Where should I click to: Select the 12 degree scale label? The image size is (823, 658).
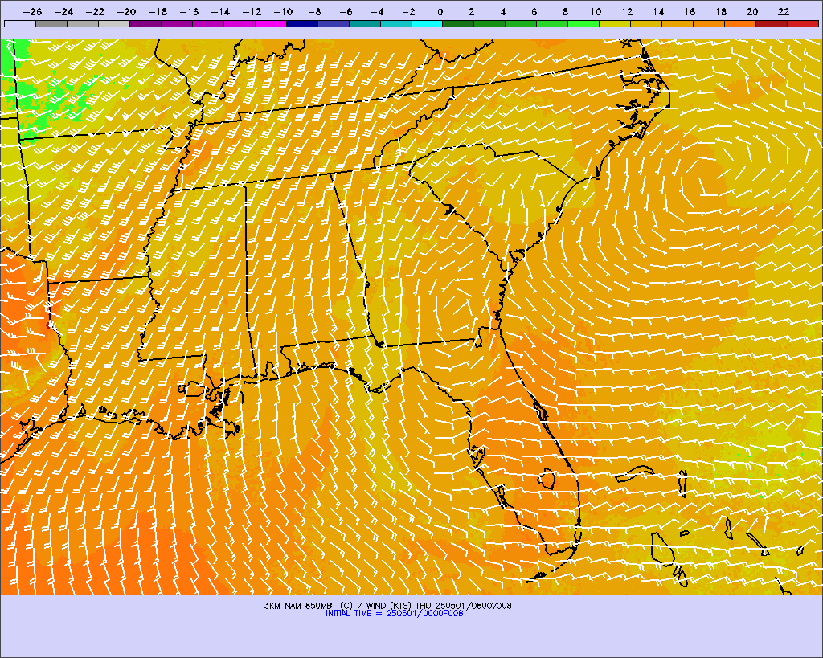pyautogui.click(x=627, y=11)
